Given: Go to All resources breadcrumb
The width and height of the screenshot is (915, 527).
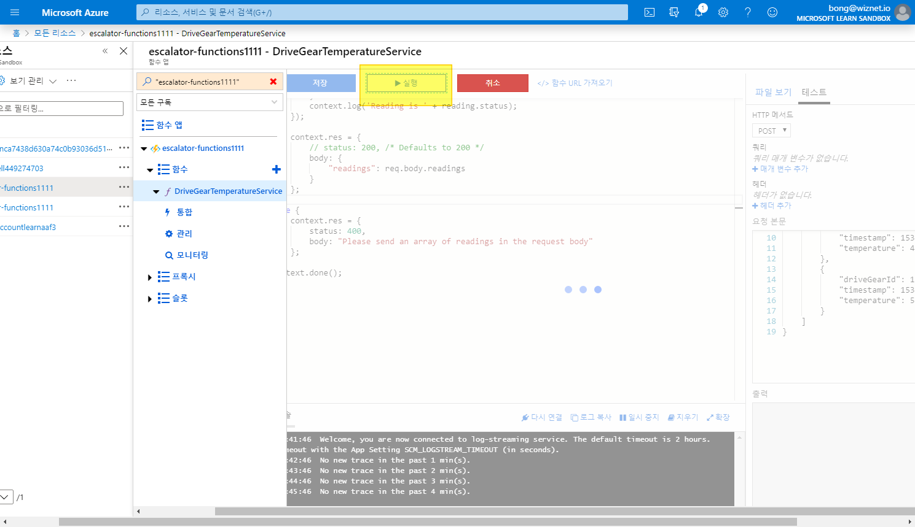Looking at the screenshot, I should [x=55, y=33].
